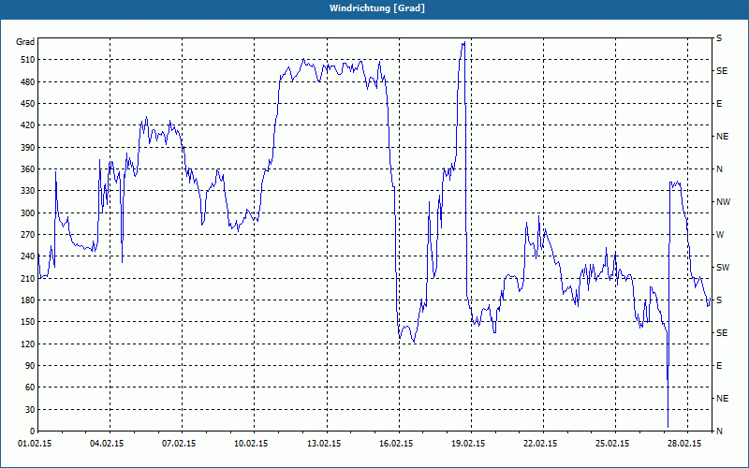Select the 28.02.15 date label
749x468 pixels.
click(685, 444)
